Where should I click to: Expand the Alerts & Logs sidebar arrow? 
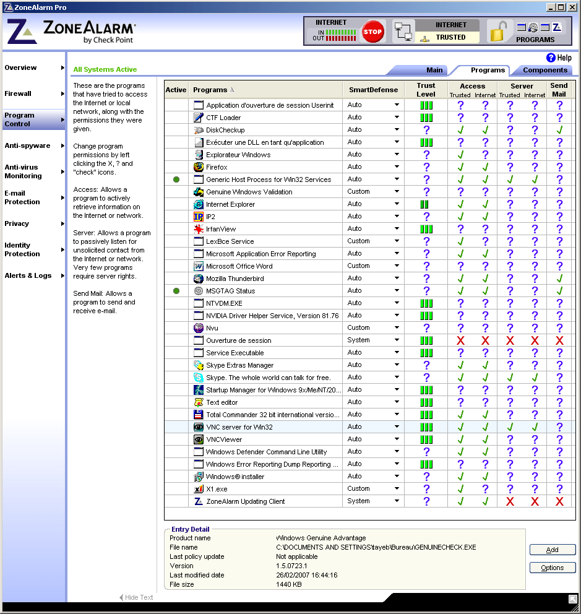coord(62,275)
